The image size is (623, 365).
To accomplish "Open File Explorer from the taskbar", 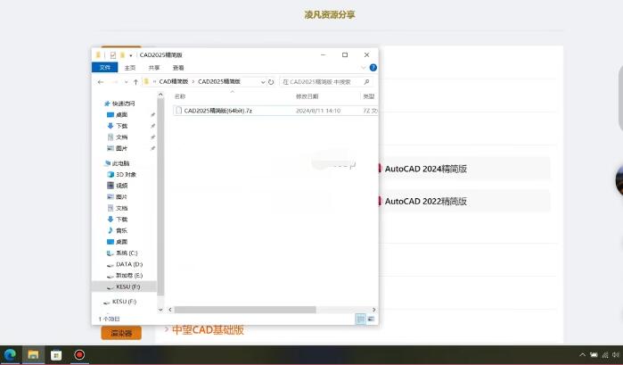I will click(x=33, y=354).
